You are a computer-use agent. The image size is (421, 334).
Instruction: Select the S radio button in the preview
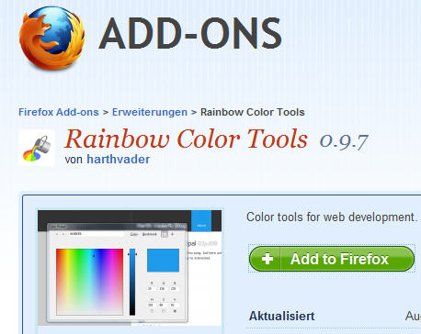[164, 311]
